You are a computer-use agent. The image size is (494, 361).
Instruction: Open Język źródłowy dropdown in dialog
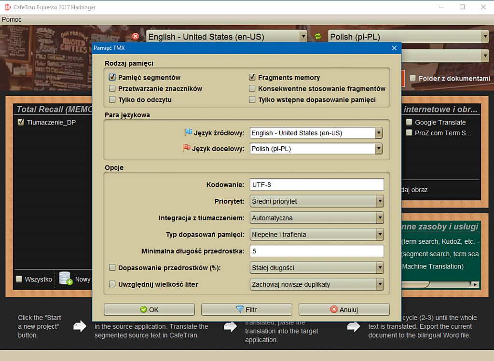[379, 133]
